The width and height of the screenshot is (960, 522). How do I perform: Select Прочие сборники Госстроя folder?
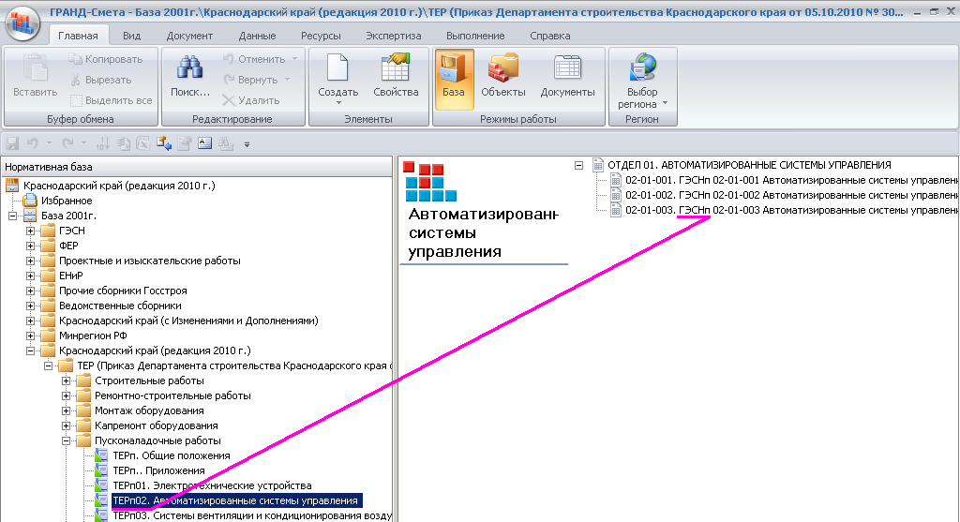click(123, 291)
